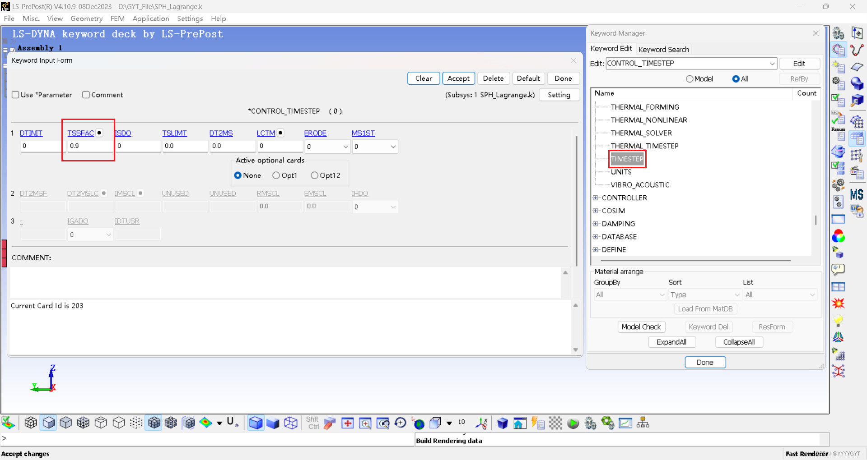Click the rotate view clock icon
This screenshot has width=867, height=460.
tap(400, 423)
